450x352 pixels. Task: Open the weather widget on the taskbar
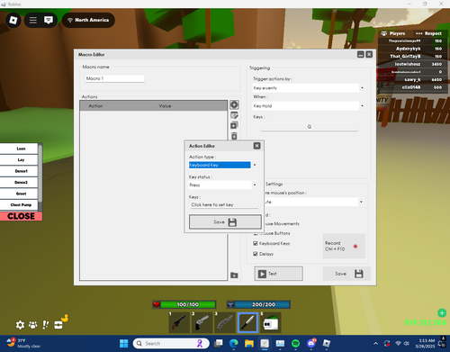[24, 343]
